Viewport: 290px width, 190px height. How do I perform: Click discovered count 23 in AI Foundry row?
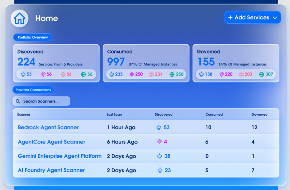(x=168, y=170)
